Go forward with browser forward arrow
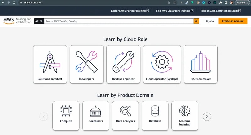This screenshot has width=251, height=135. [8, 2]
